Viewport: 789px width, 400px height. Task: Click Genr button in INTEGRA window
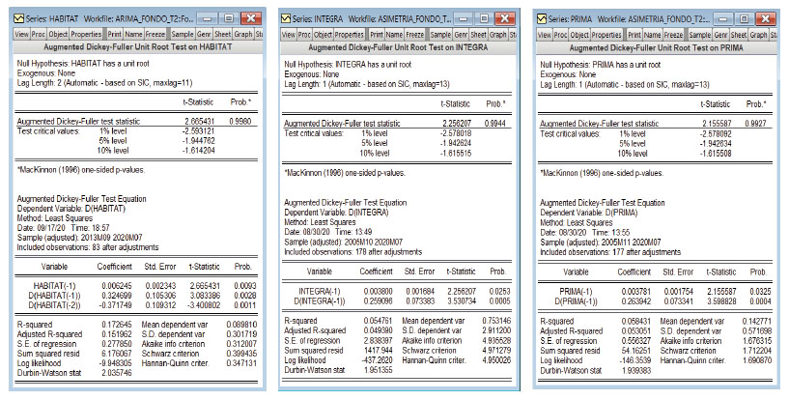(x=461, y=35)
